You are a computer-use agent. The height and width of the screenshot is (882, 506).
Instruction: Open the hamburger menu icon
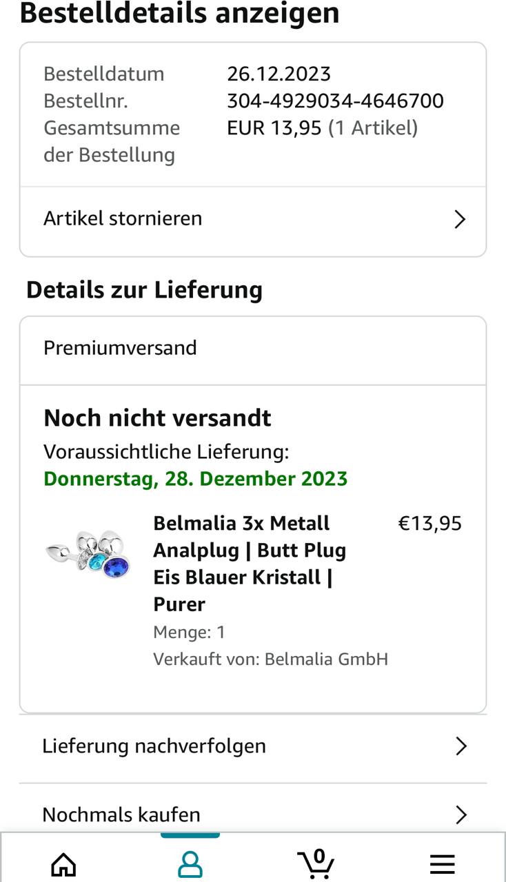pos(442,863)
